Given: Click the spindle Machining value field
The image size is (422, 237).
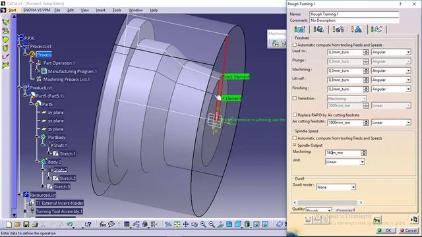Looking at the screenshot, I should coord(343,153).
